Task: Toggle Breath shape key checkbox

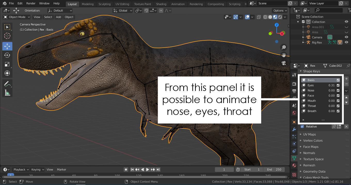Action: coord(338,111)
